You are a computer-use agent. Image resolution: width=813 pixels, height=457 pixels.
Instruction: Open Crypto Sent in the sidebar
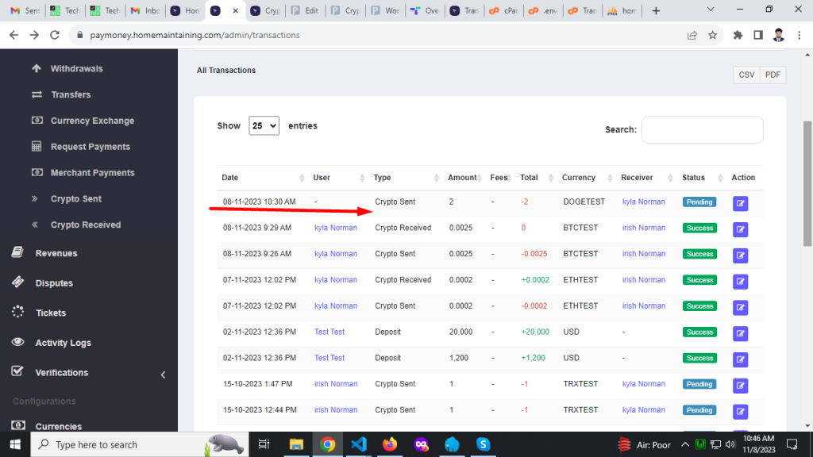point(75,199)
